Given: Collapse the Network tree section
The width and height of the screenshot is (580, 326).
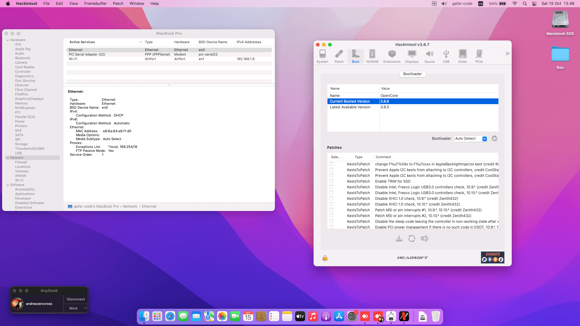Looking at the screenshot, I should pyautogui.click(x=8, y=158).
